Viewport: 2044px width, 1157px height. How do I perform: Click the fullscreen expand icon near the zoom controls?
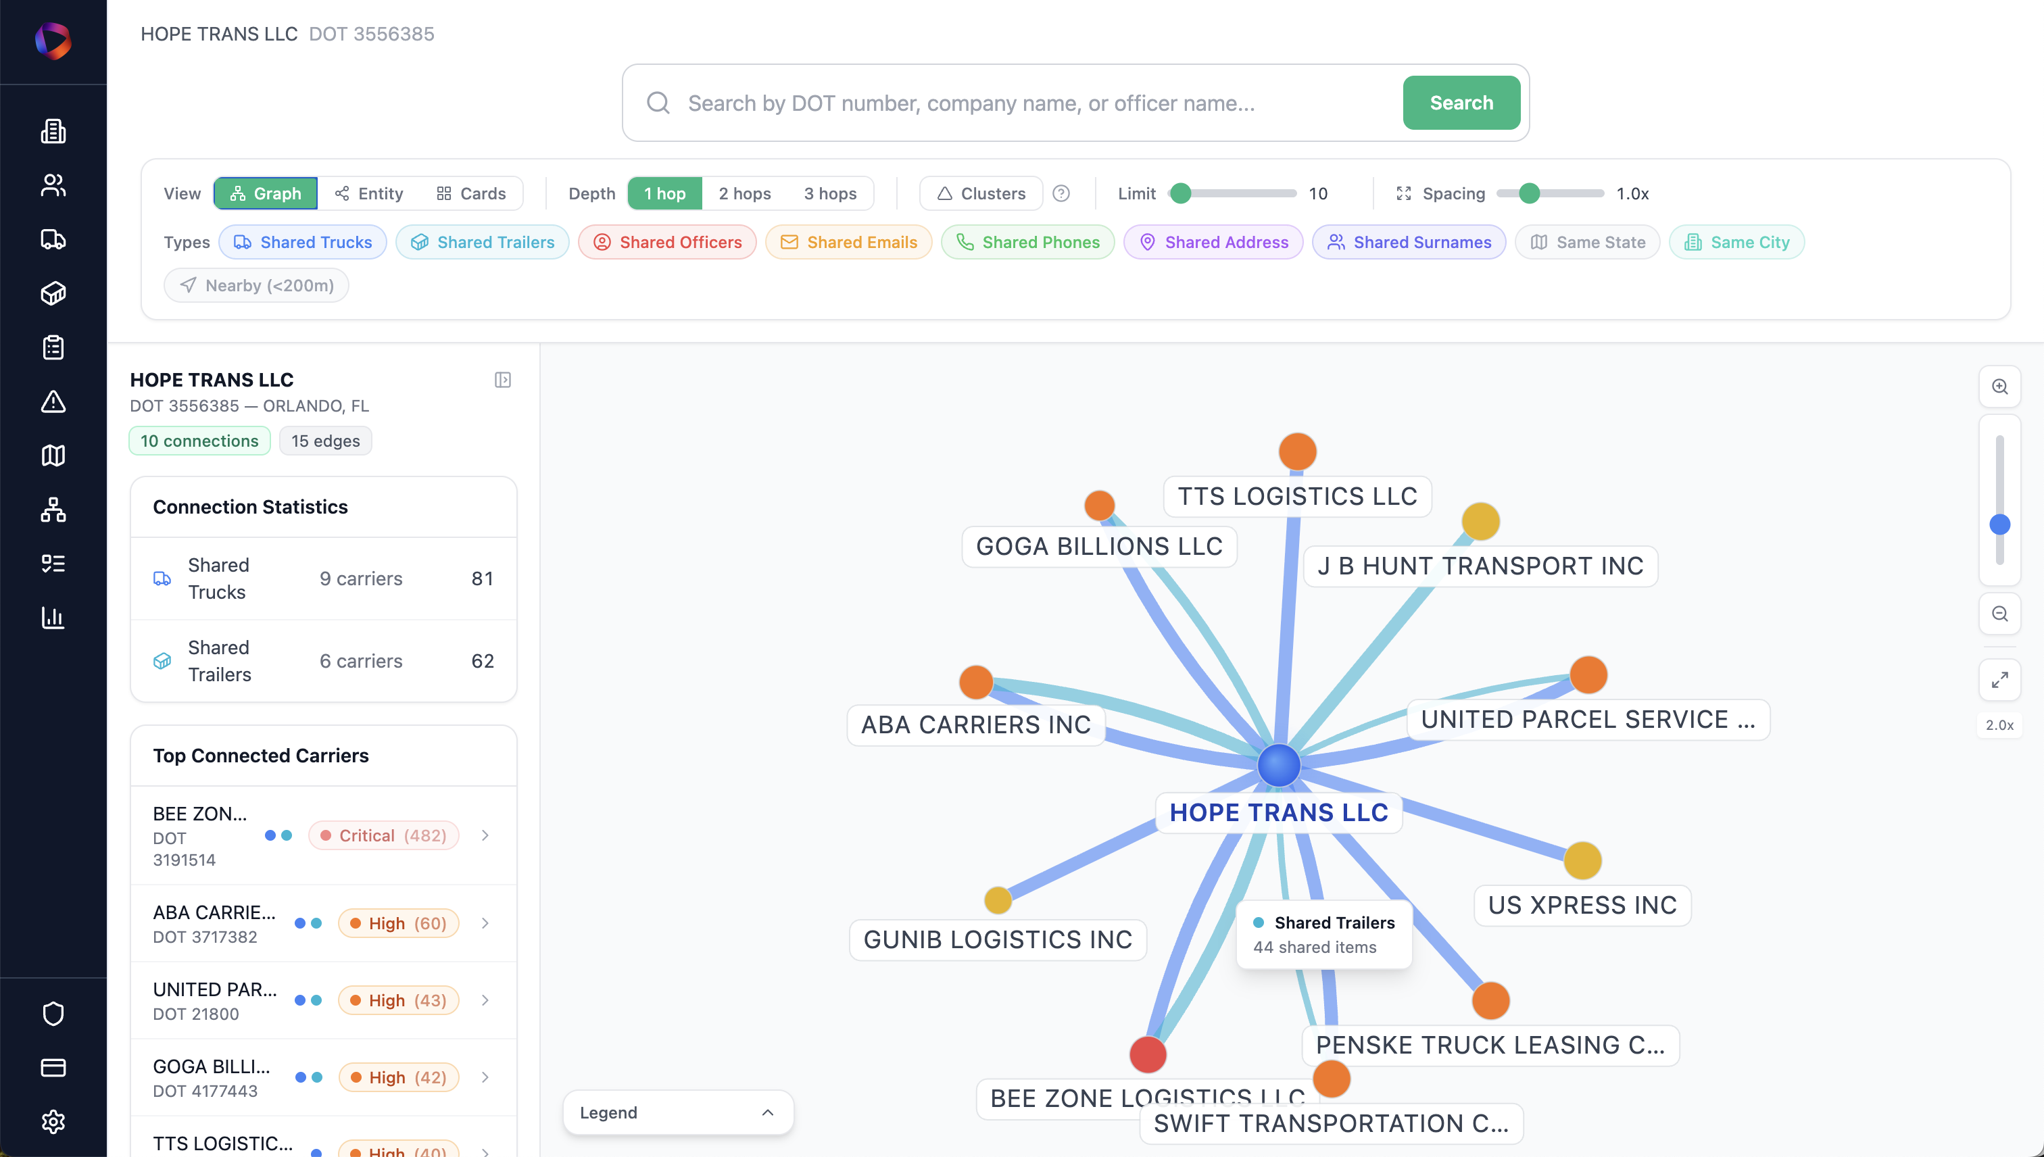point(2001,681)
